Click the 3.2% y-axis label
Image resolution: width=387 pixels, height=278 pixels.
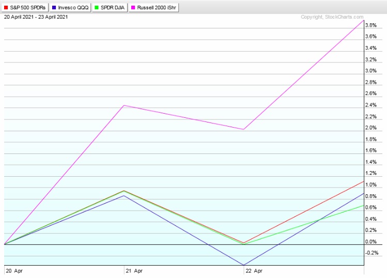pyautogui.click(x=371, y=59)
